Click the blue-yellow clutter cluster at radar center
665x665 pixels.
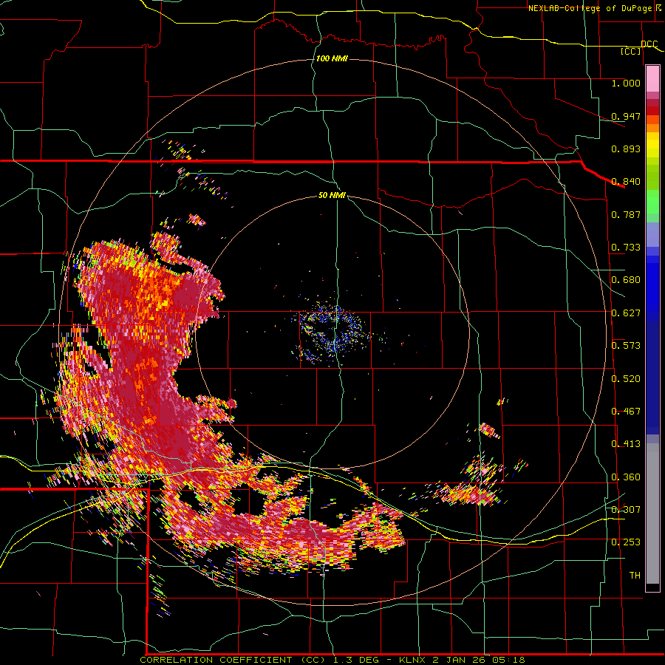pyautogui.click(x=332, y=332)
